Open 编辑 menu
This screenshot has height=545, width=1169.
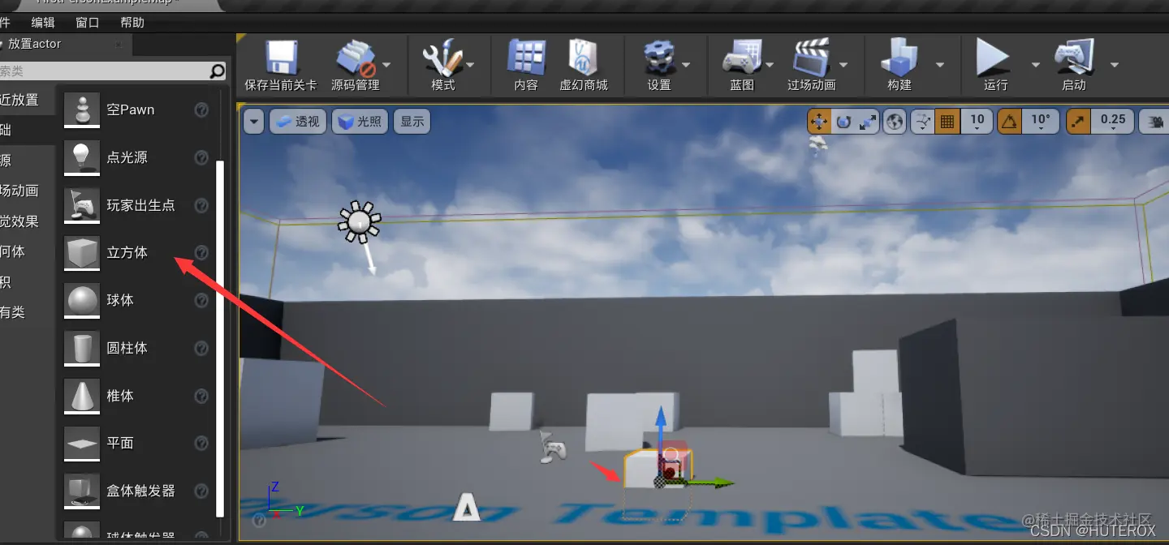pyautogui.click(x=44, y=23)
